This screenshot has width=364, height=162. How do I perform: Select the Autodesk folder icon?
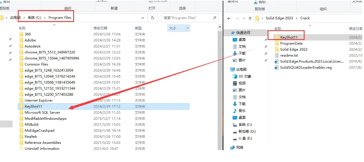(x=21, y=46)
